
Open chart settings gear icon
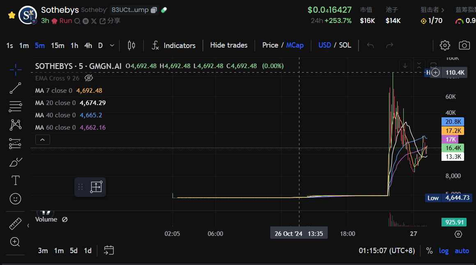point(445,45)
